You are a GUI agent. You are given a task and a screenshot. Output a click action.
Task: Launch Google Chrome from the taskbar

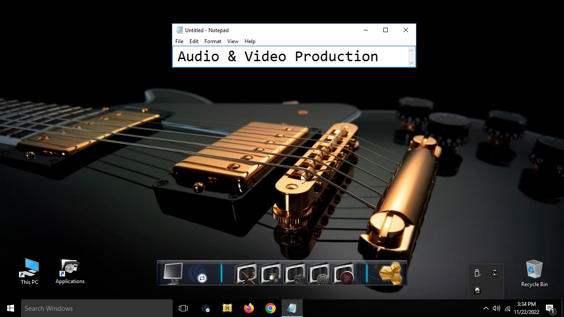(x=271, y=308)
